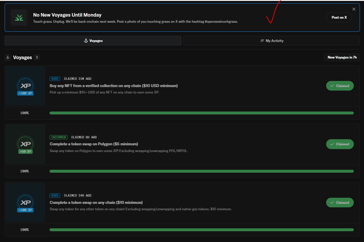Click the Voyages count badge showing 3

pos(37,57)
